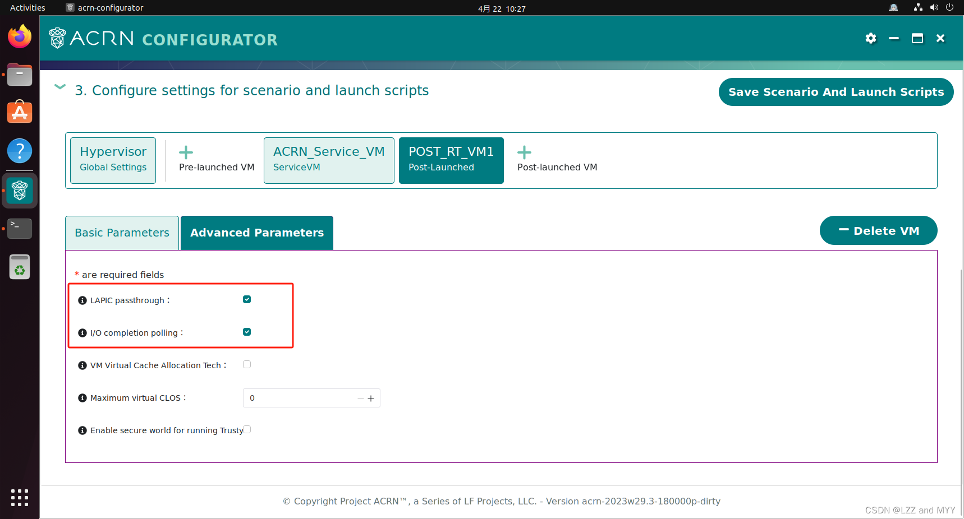Show info for VM Virtual Cache Allocation Tech
964x519 pixels.
click(82, 365)
